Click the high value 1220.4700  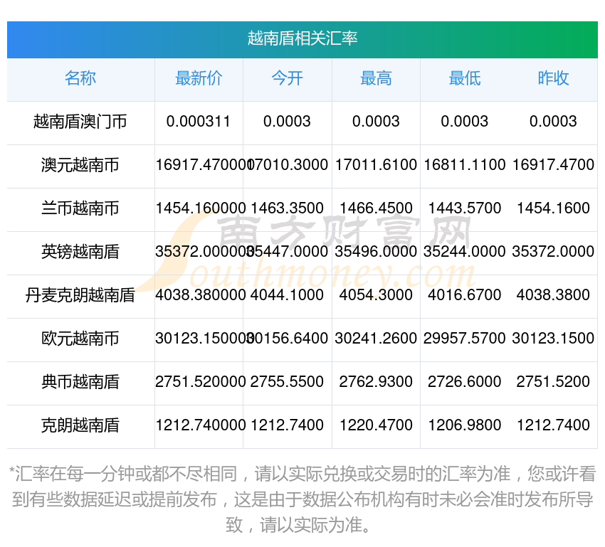pyautogui.click(x=377, y=425)
